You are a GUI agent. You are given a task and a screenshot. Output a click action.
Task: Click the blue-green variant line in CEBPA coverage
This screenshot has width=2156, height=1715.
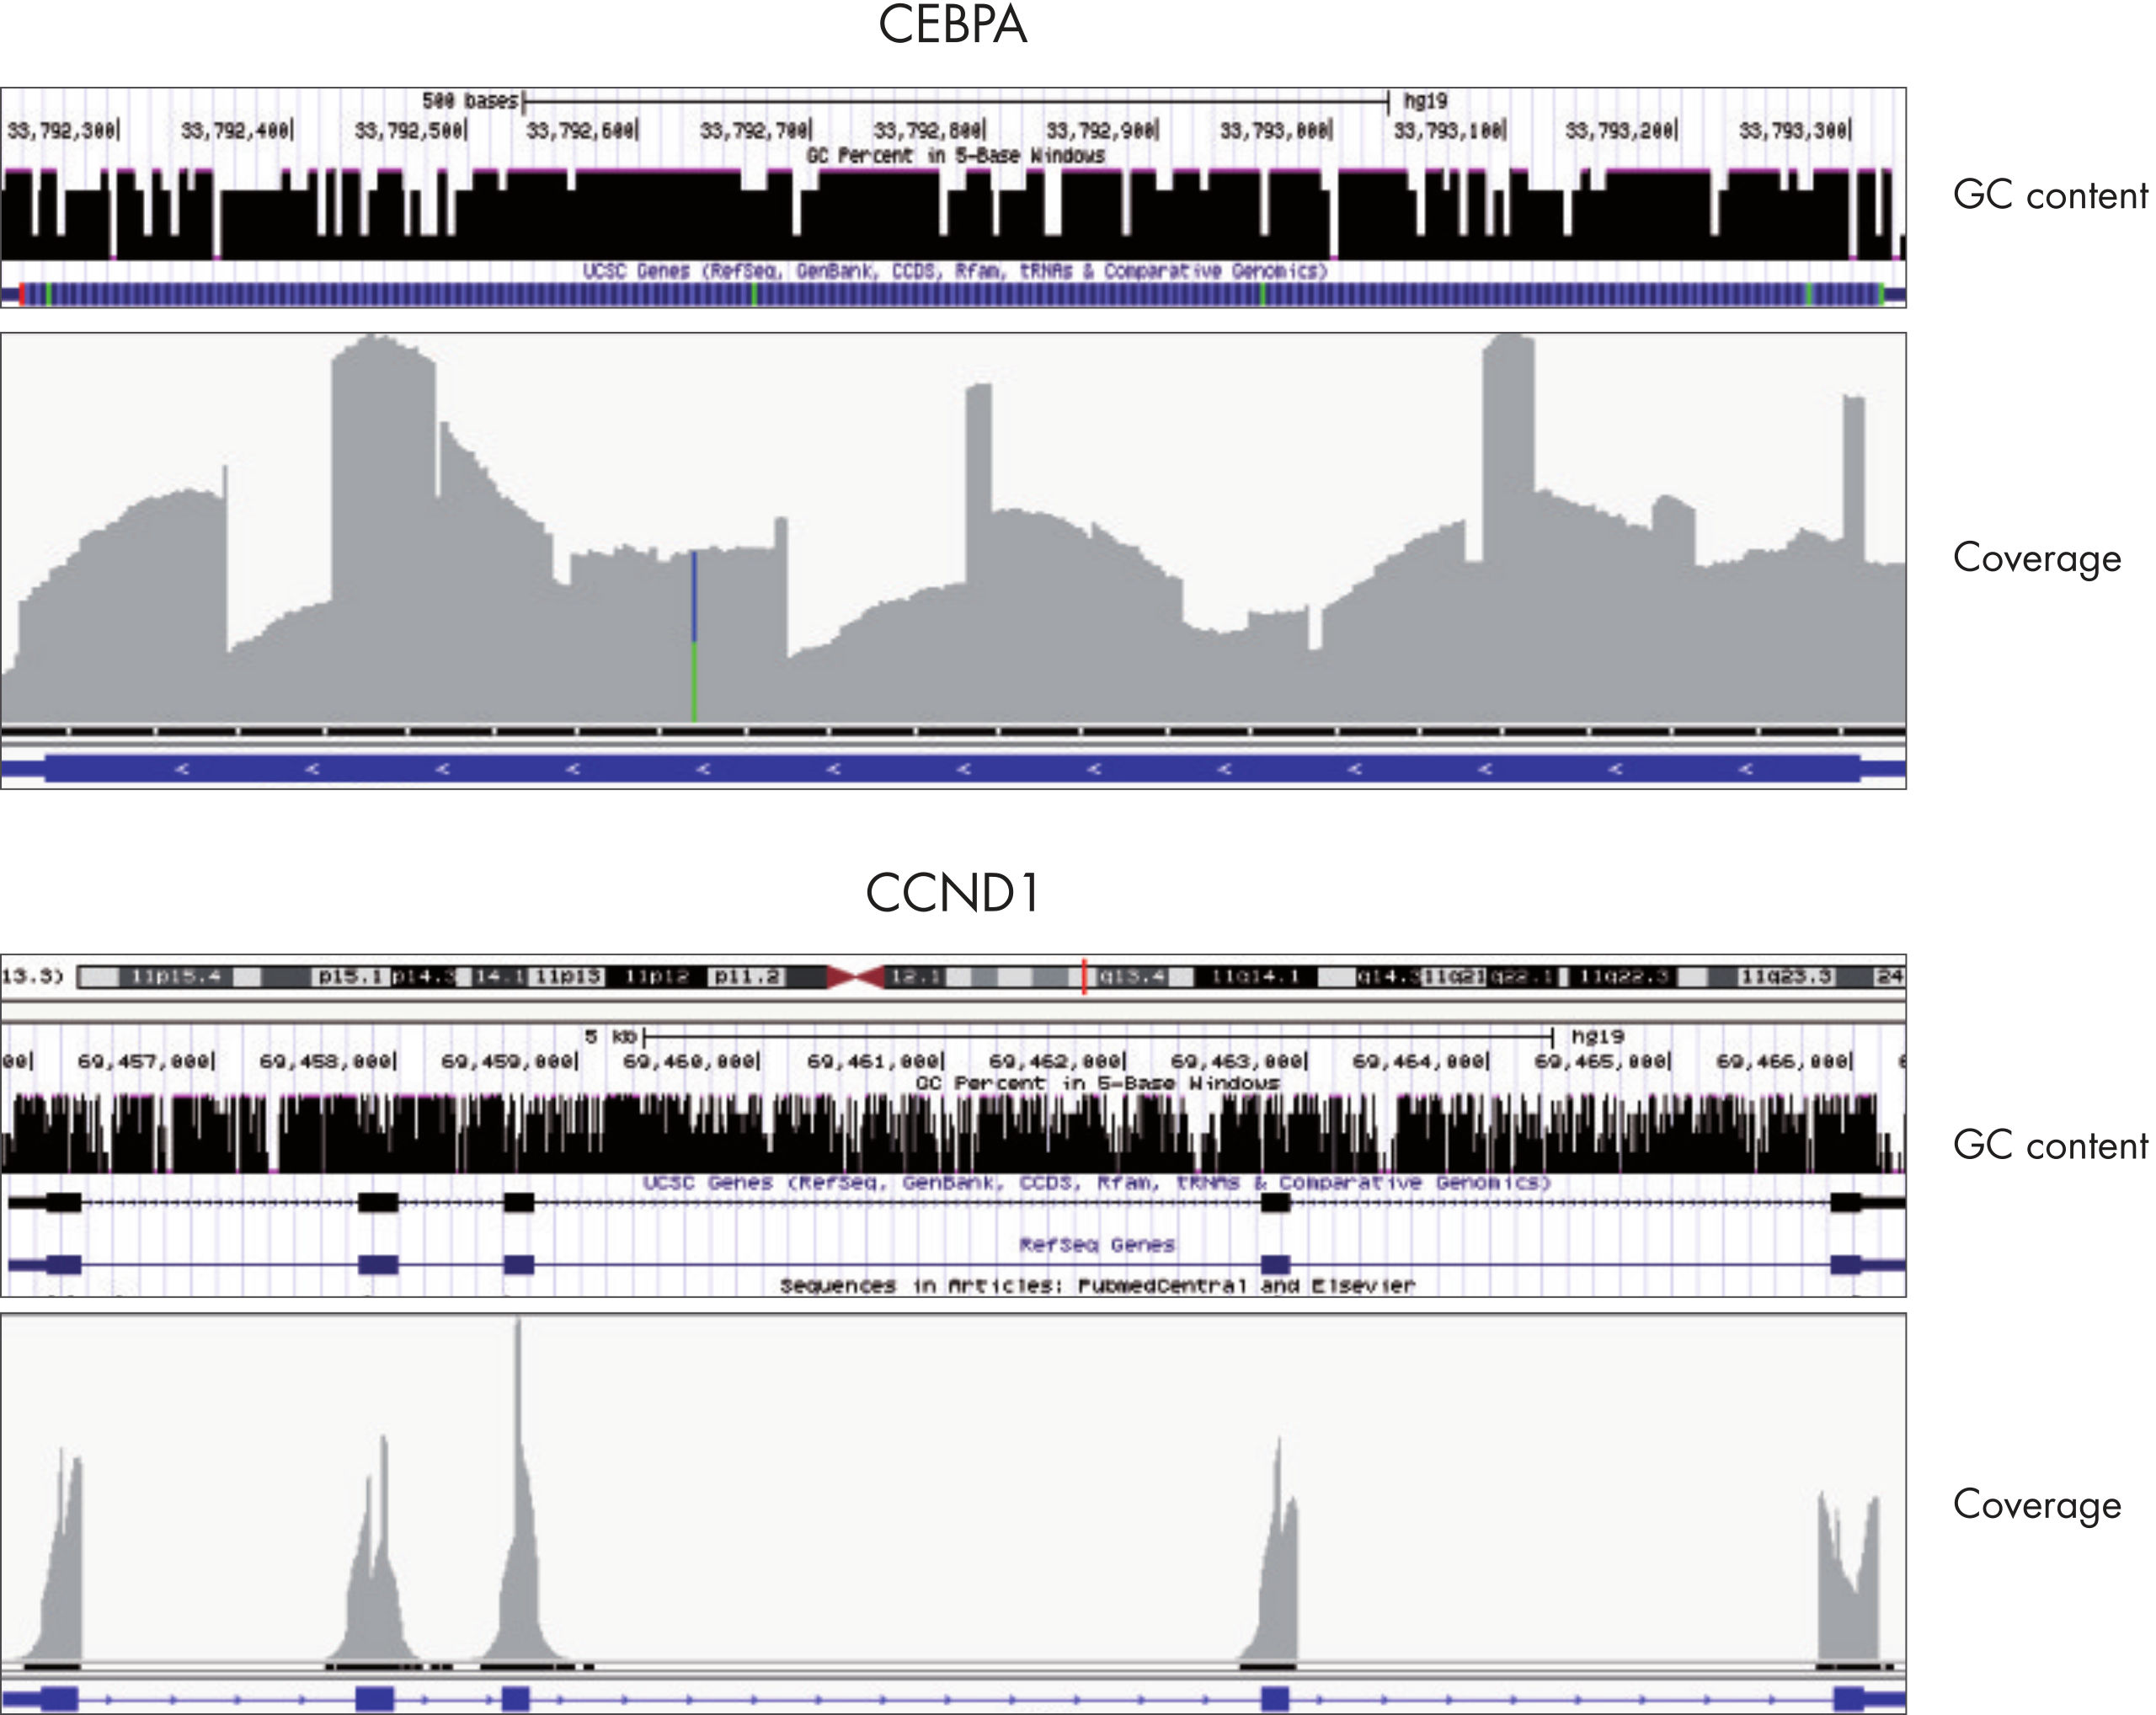[694, 636]
